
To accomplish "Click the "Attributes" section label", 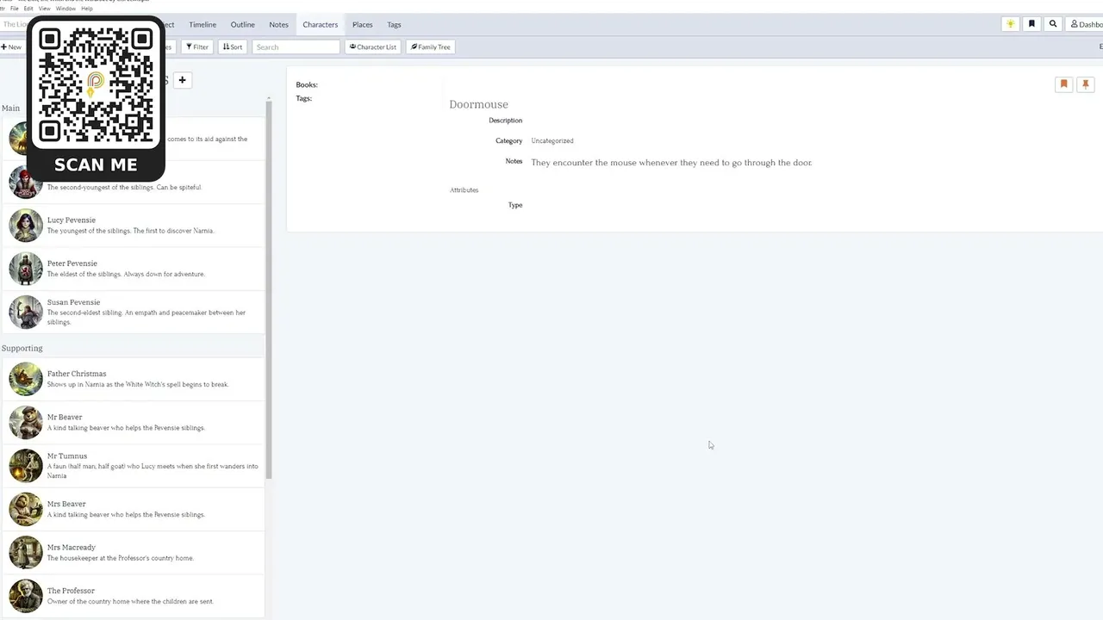I will pyautogui.click(x=464, y=190).
